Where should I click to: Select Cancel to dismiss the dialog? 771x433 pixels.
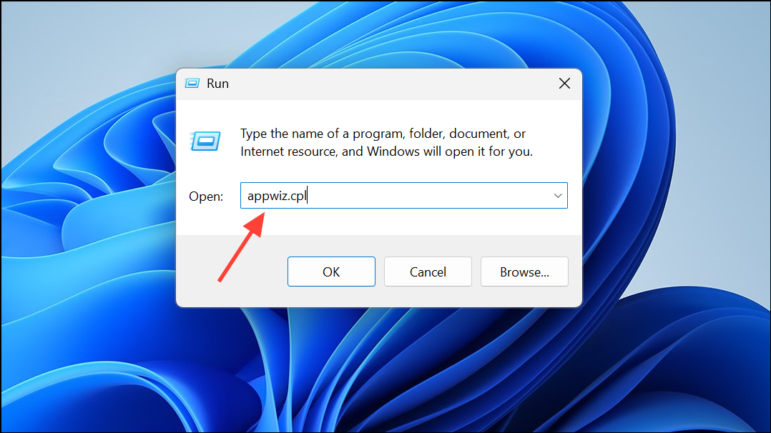point(427,272)
